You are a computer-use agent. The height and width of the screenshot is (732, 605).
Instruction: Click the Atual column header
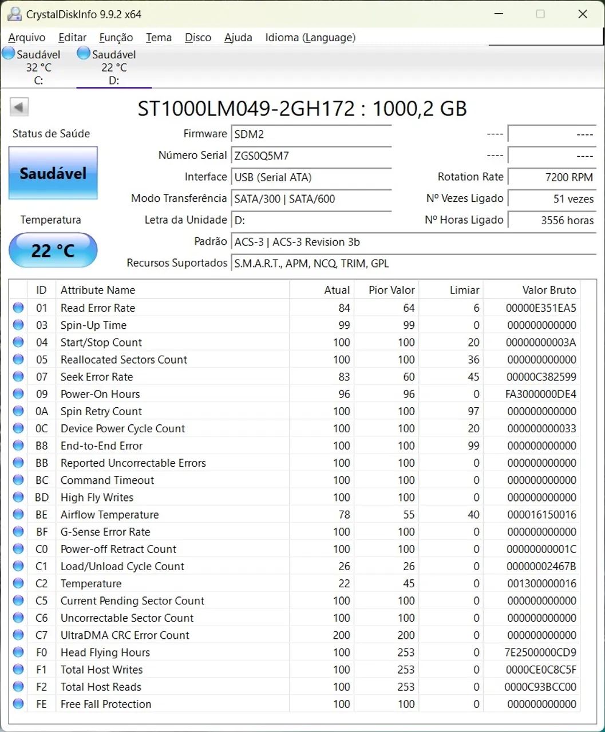click(x=322, y=290)
